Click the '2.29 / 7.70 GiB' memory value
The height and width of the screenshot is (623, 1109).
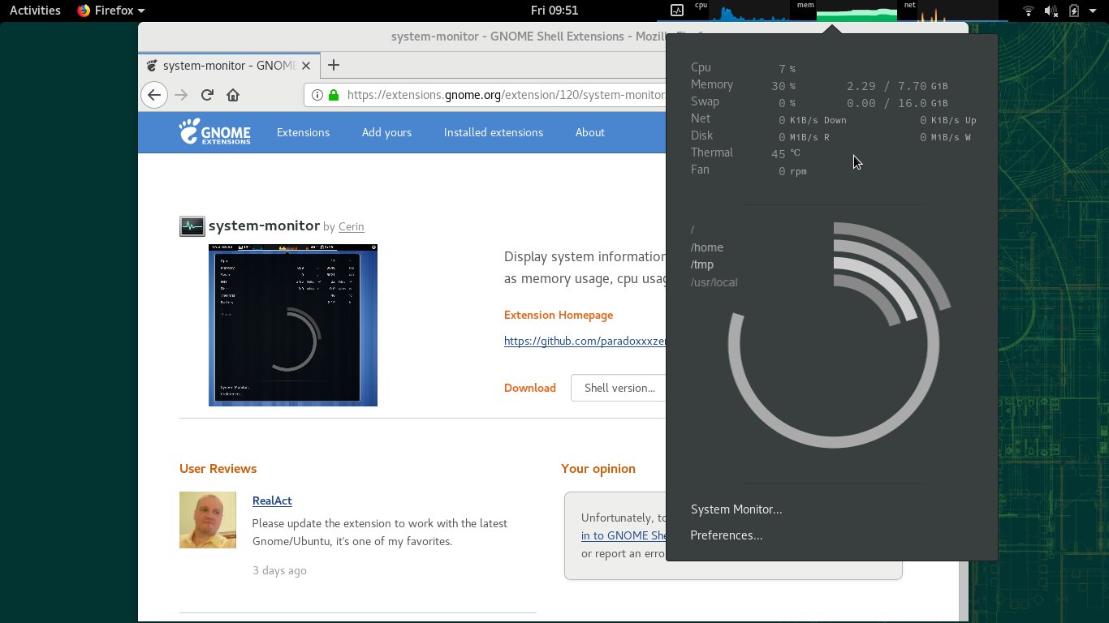click(897, 86)
